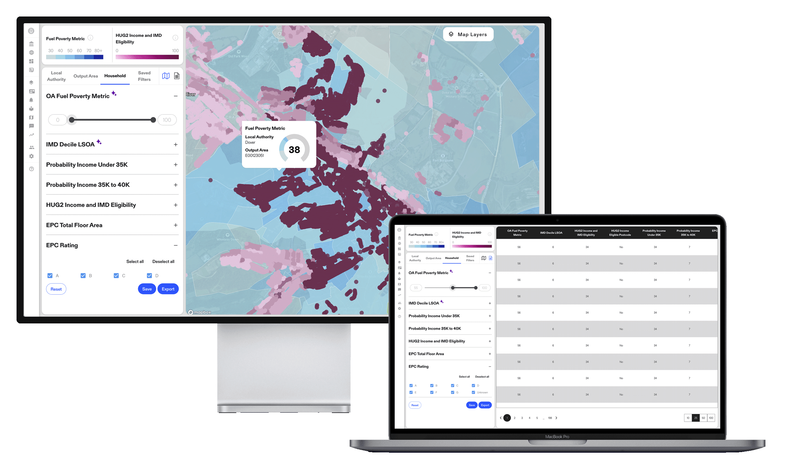Click the Reset button to clear filters

[x=57, y=289]
